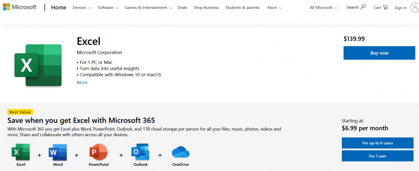Select the Outlook app icon
Image resolution: width=419 pixels, height=171 pixels.
[140, 152]
